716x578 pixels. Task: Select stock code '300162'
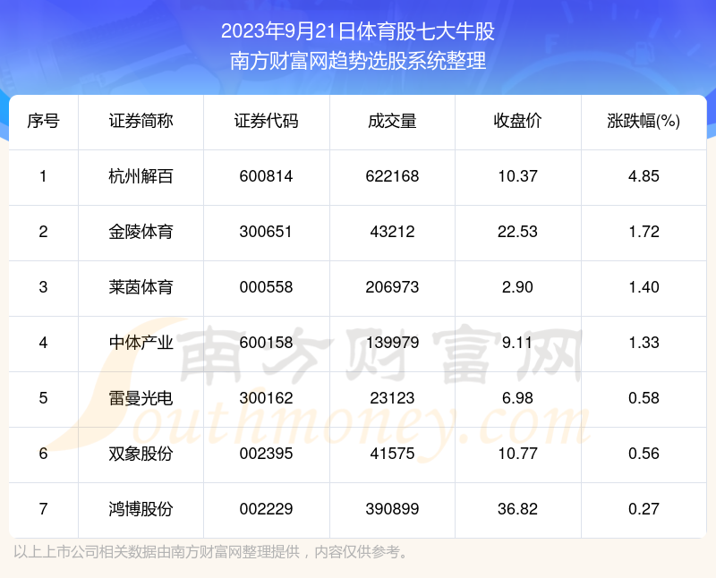click(x=266, y=398)
